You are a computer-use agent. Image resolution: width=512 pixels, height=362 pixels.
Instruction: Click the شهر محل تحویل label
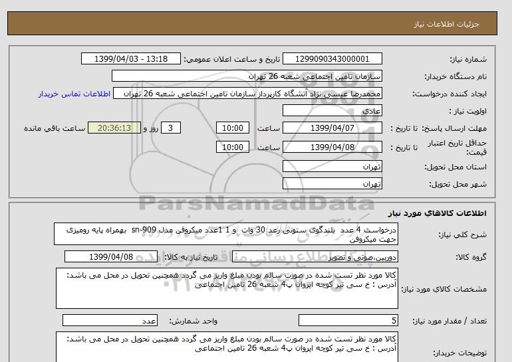457,184
